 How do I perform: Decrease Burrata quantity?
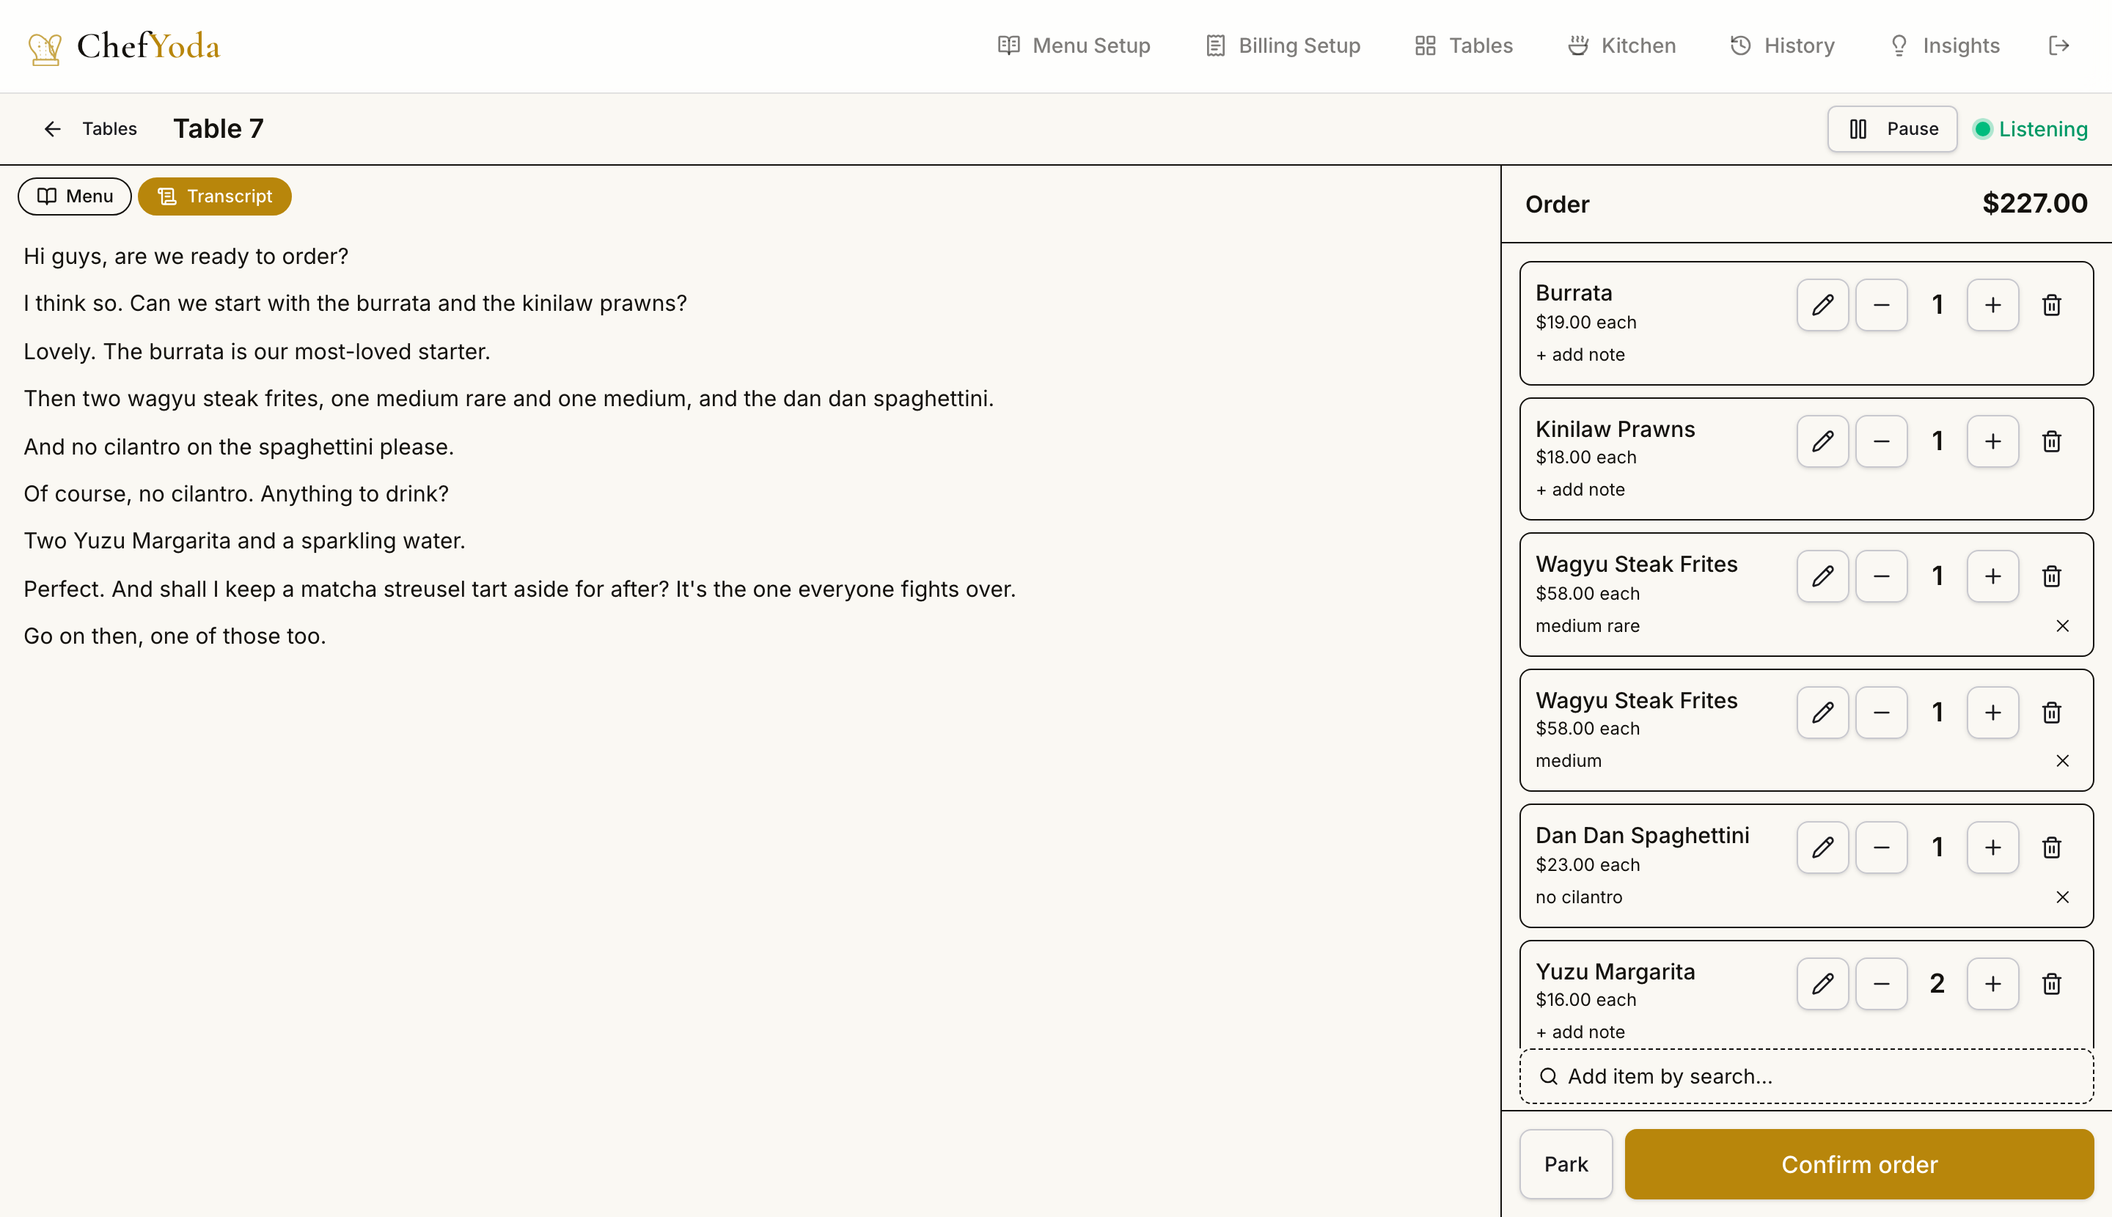pyautogui.click(x=1881, y=305)
